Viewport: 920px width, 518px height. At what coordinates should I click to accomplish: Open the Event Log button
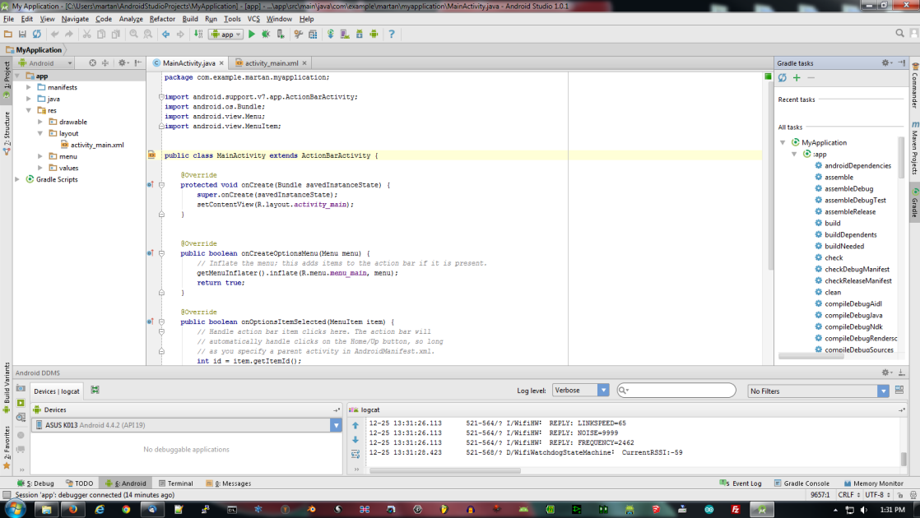tap(741, 483)
